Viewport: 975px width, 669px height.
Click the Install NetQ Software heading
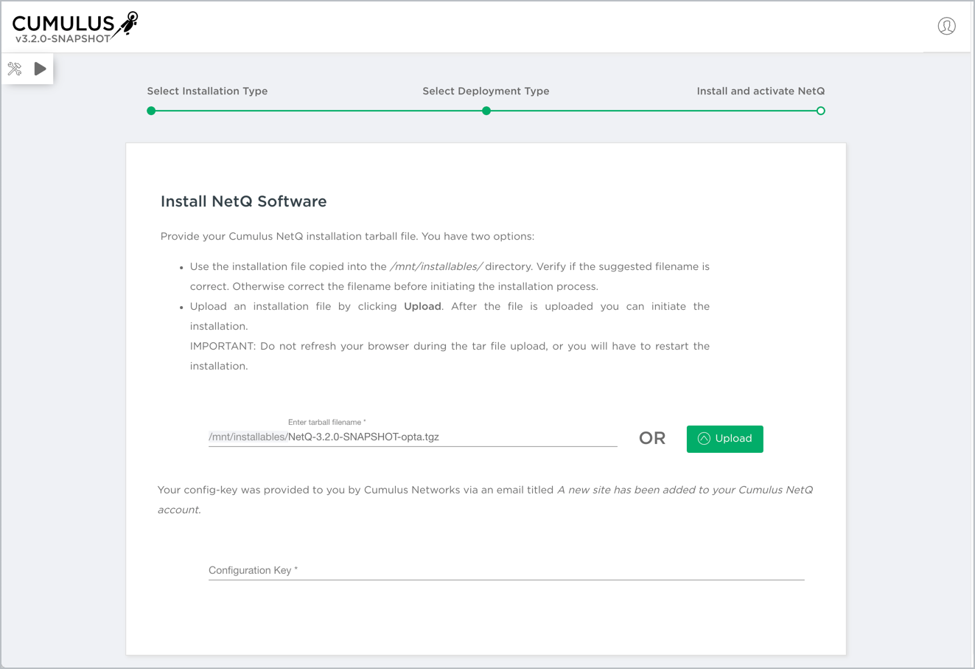(x=243, y=202)
